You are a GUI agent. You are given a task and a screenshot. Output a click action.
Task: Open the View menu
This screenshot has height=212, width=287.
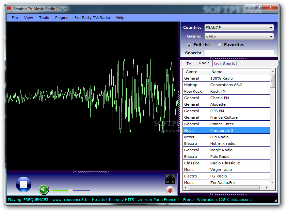pyautogui.click(x=28, y=18)
